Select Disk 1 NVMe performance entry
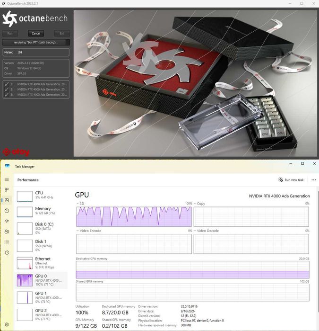This screenshot has height=331, width=319. coord(41,245)
